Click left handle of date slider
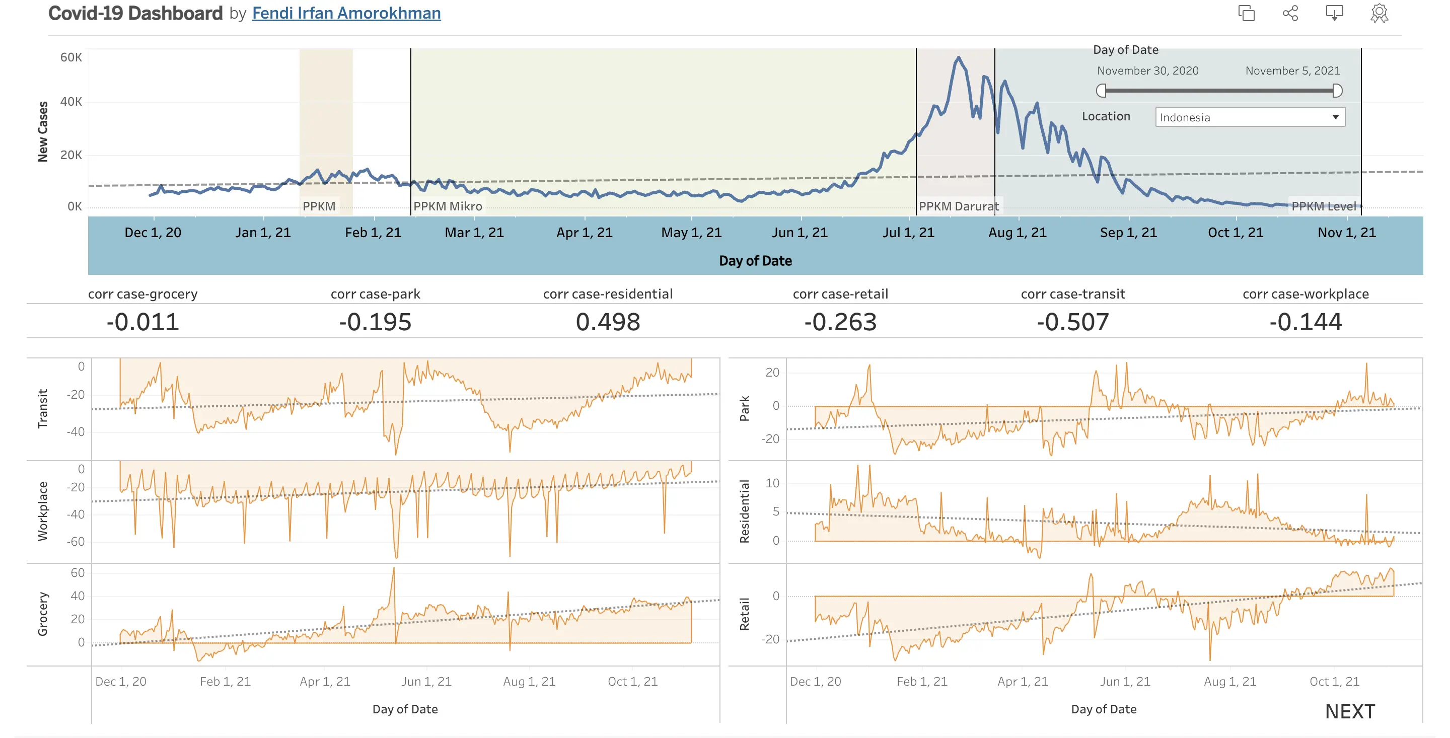 tap(1102, 91)
